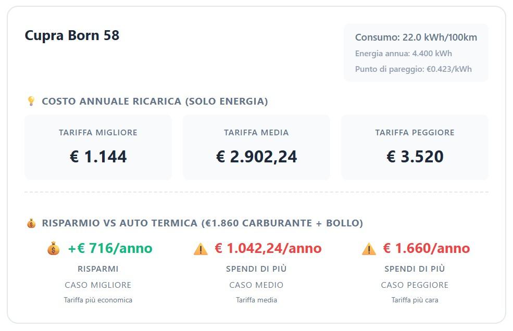This screenshot has height=331, width=513.
Task: Select the Tariffa Media cost card
Action: [x=256, y=147]
